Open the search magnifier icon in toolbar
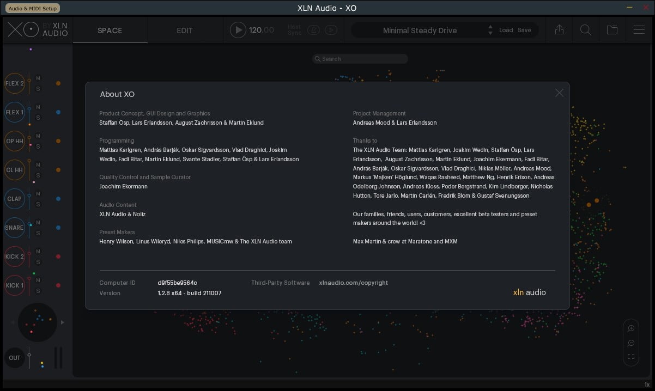The width and height of the screenshot is (655, 391). click(586, 30)
